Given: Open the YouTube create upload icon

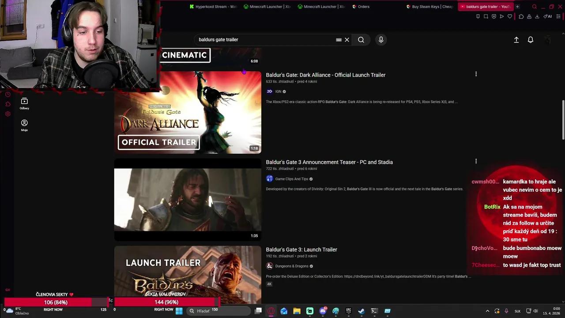Looking at the screenshot, I should [x=516, y=40].
